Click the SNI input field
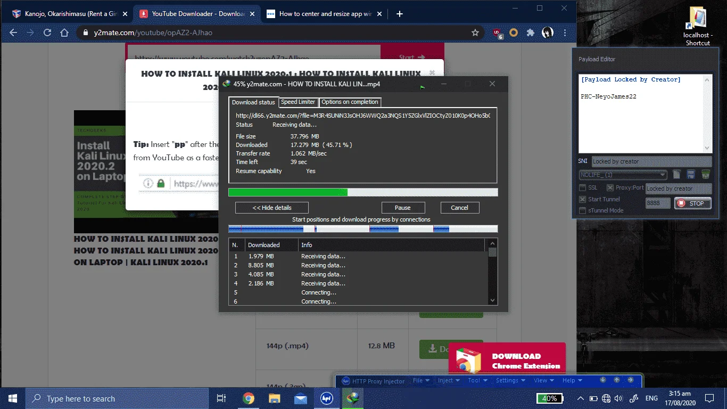This screenshot has width=727, height=409. 651,161
